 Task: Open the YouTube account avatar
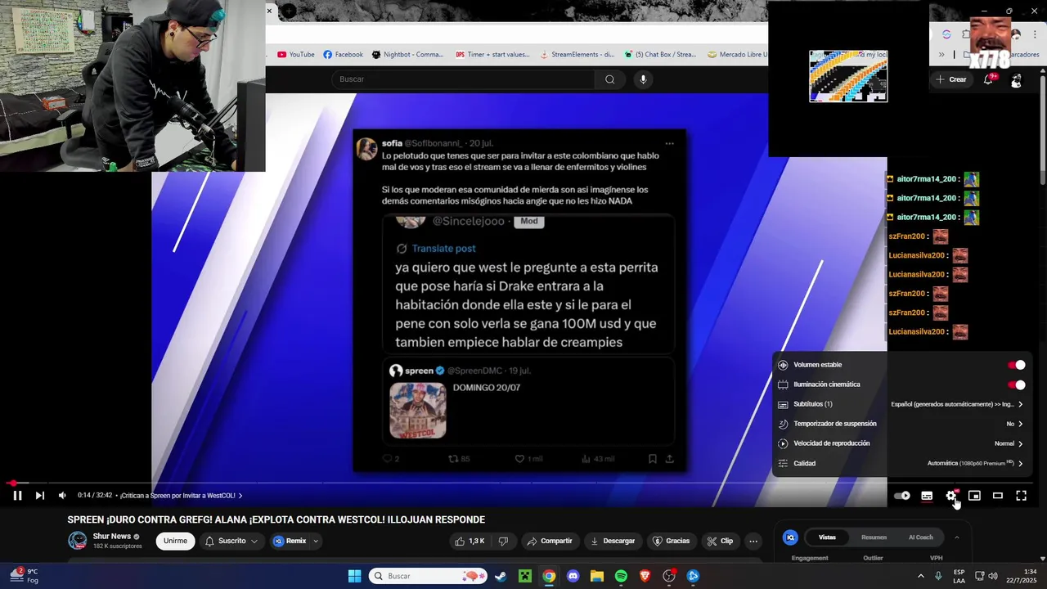pyautogui.click(x=1016, y=80)
